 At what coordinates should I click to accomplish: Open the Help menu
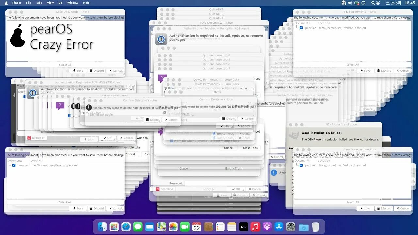tap(86, 3)
